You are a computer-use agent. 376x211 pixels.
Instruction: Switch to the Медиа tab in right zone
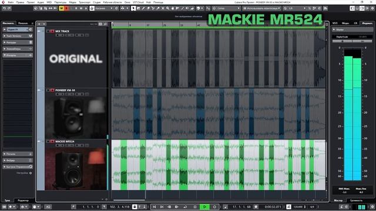[345, 23]
